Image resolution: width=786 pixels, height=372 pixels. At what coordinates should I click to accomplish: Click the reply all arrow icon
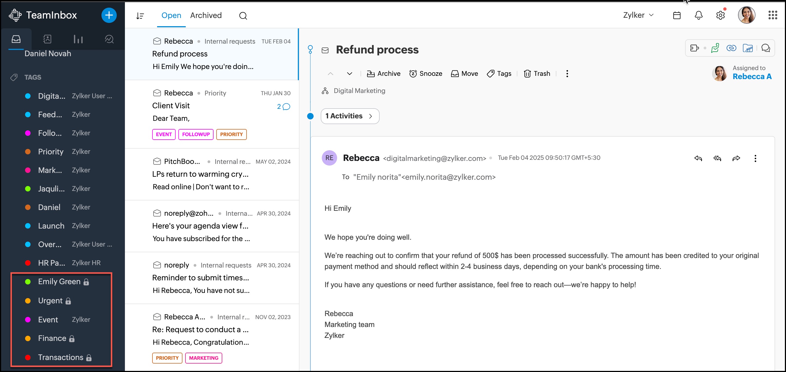click(x=717, y=158)
